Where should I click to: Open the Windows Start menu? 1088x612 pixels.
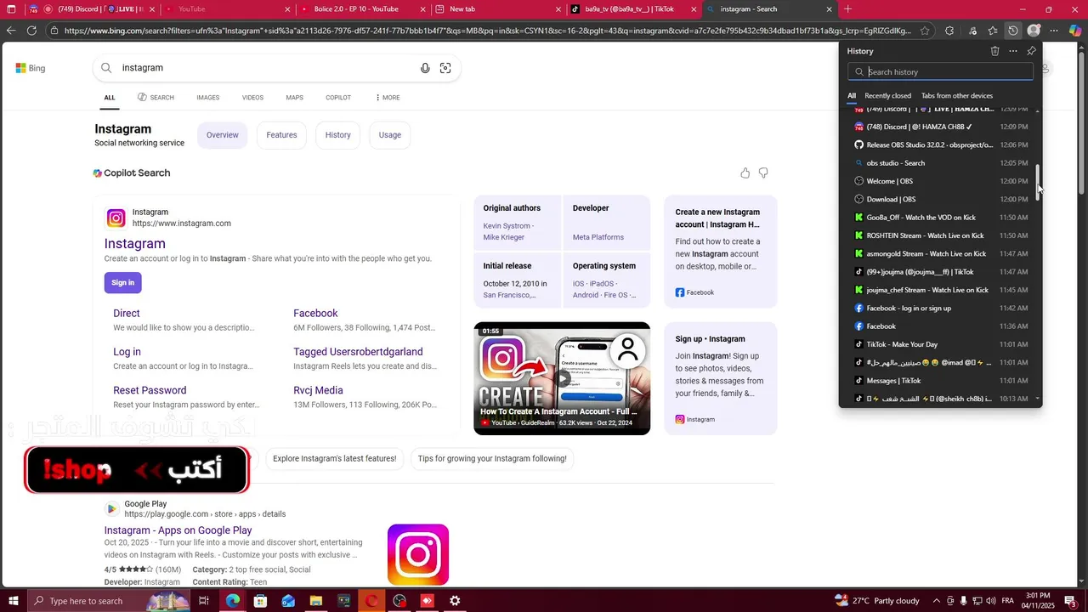pyautogui.click(x=13, y=601)
